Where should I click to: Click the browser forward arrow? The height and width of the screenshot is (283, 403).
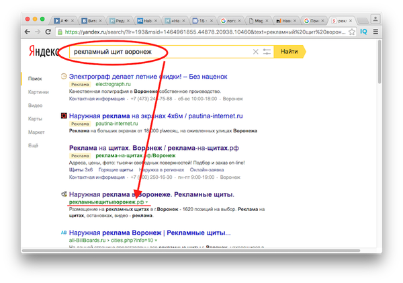[x=38, y=32]
